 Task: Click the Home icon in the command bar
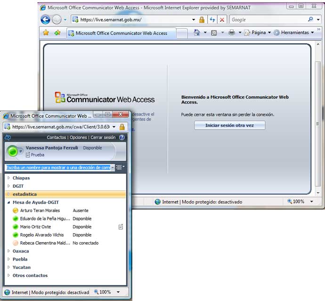coord(197,33)
